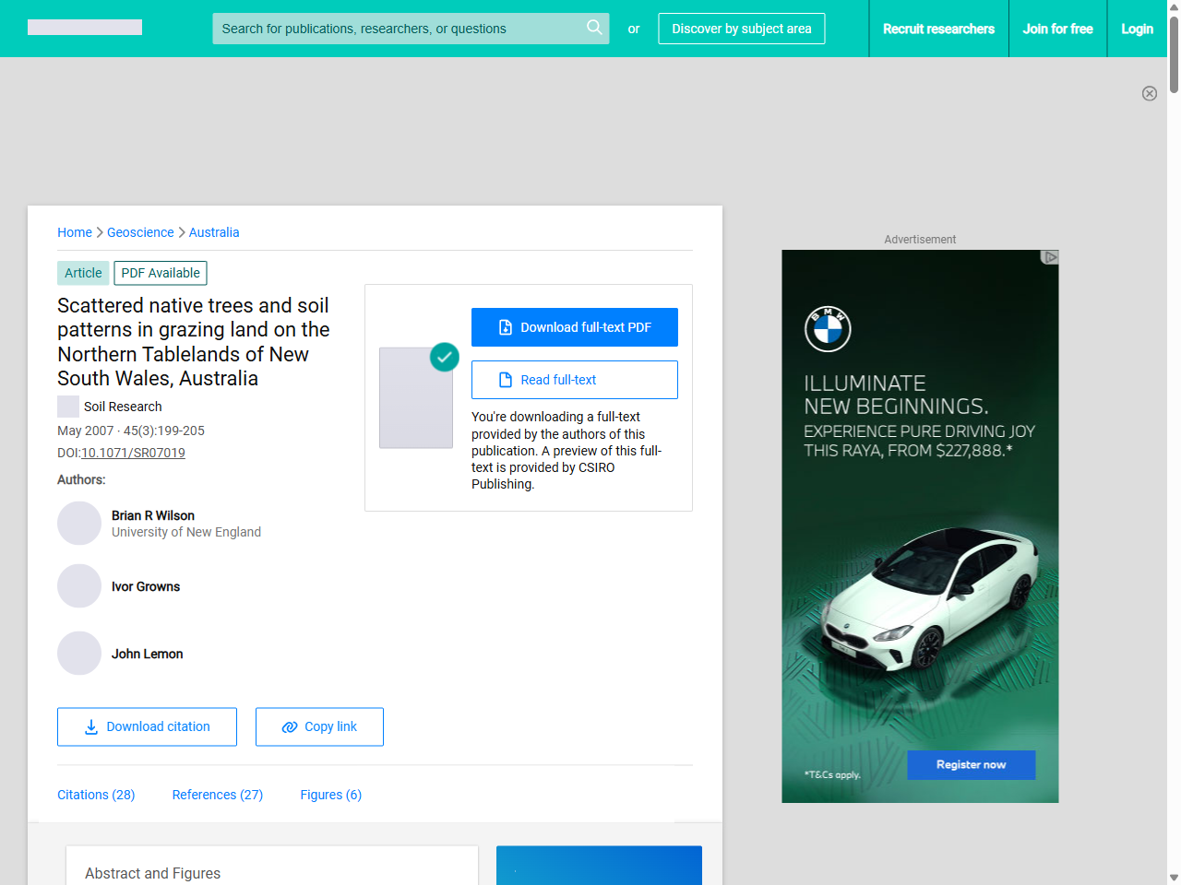
Task: Show the Figures (6) tab
Action: 330,795
